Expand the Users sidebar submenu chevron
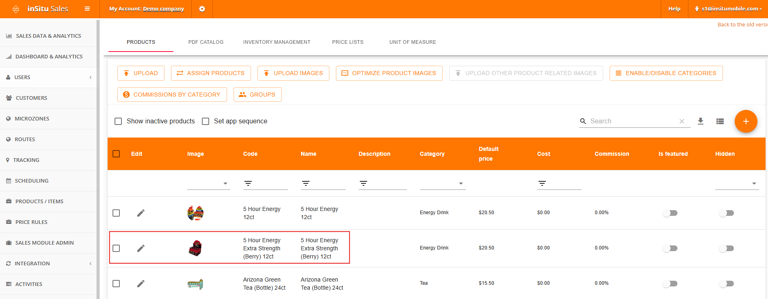 (x=91, y=77)
